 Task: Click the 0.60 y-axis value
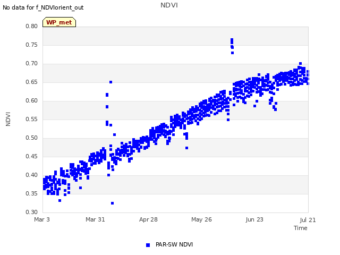click(x=32, y=100)
